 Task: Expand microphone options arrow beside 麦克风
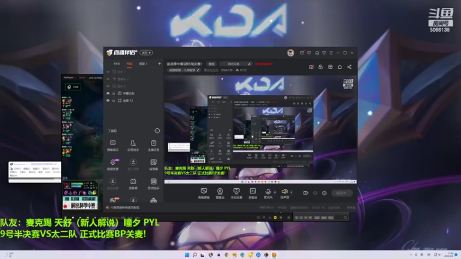click(275, 192)
